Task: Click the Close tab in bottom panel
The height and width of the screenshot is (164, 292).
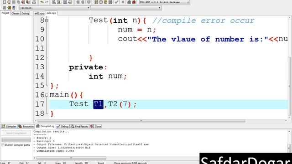Action: 96,127
